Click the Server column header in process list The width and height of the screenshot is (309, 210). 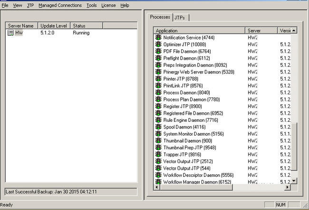tap(261, 30)
